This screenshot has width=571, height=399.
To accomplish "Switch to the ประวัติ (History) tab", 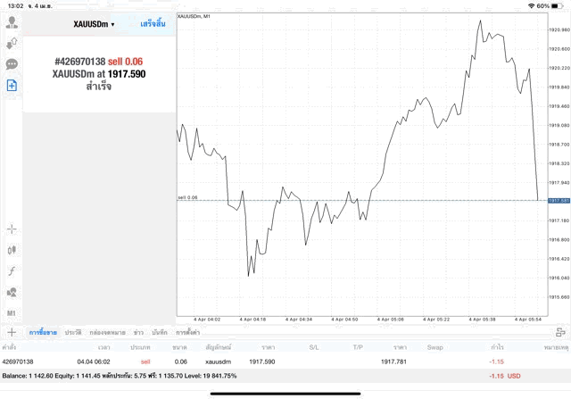I will pyautogui.click(x=72, y=332).
